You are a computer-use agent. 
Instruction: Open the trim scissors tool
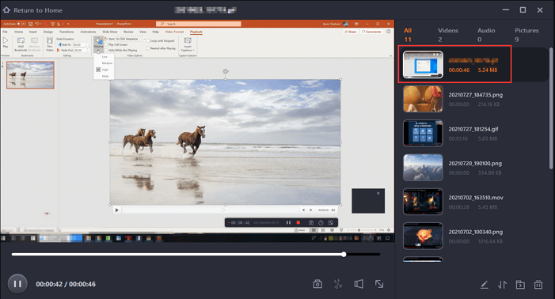[x=338, y=284]
